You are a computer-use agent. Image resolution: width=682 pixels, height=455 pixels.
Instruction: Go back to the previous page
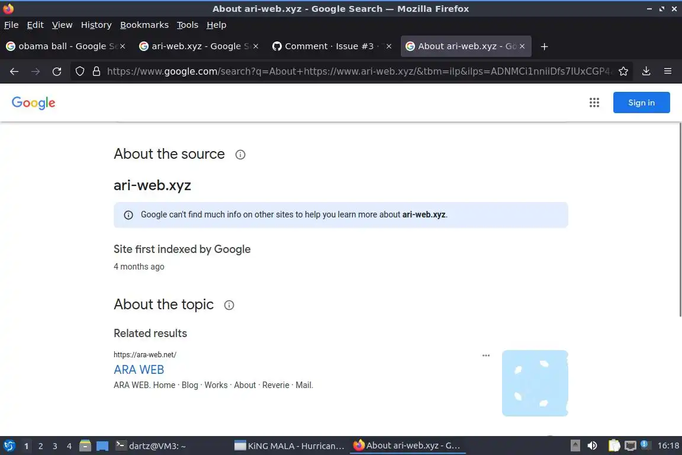14,72
